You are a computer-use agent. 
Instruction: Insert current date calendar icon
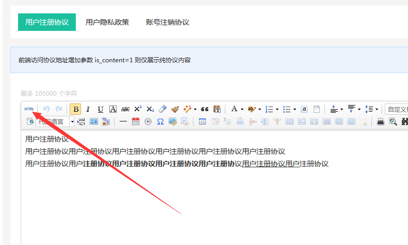[x=136, y=121]
